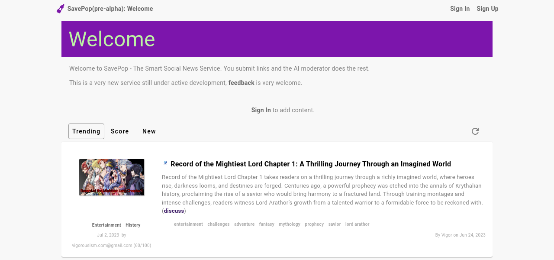The width and height of the screenshot is (554, 260).
Task: Click the SavePop(pre-alpha): Welcome title
Action: [110, 9]
